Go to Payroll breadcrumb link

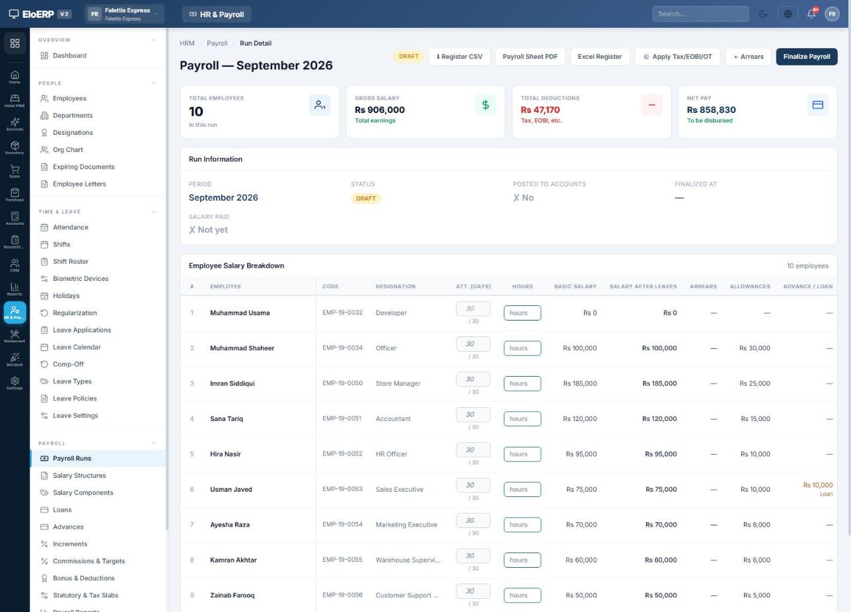(217, 44)
